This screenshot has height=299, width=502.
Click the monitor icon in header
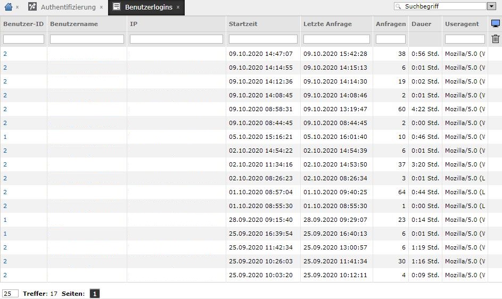495,23
